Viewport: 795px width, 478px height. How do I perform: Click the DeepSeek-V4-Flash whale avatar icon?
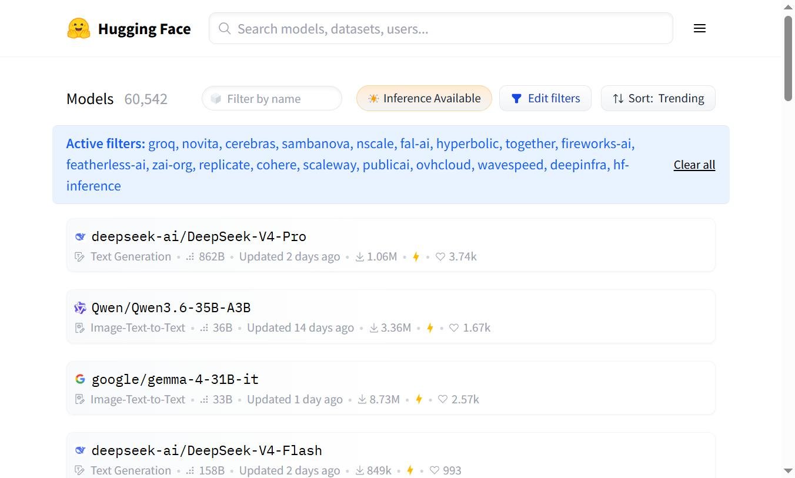click(x=81, y=450)
